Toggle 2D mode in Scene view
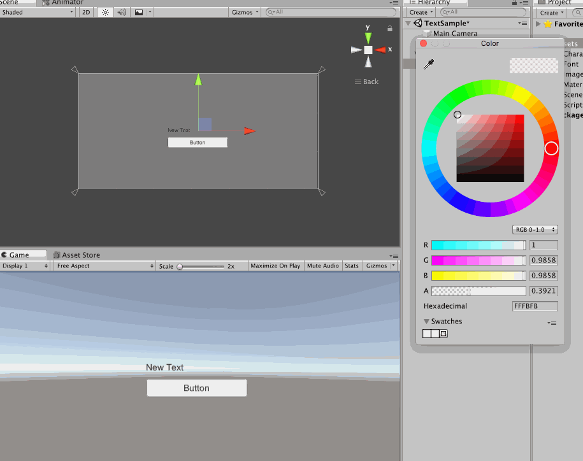 [x=87, y=12]
